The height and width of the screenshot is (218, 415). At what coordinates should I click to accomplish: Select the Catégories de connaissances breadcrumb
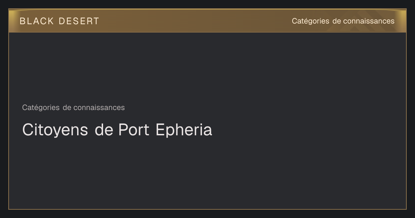tap(73, 108)
